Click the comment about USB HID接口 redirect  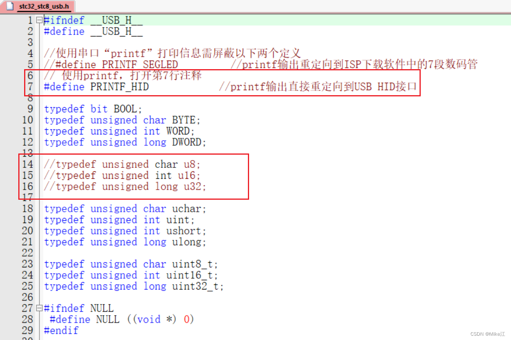[x=318, y=87]
